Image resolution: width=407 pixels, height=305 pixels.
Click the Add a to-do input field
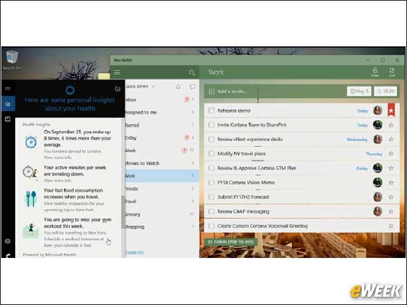pos(275,91)
